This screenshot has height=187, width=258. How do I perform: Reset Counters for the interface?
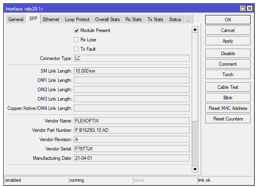coord(228,118)
